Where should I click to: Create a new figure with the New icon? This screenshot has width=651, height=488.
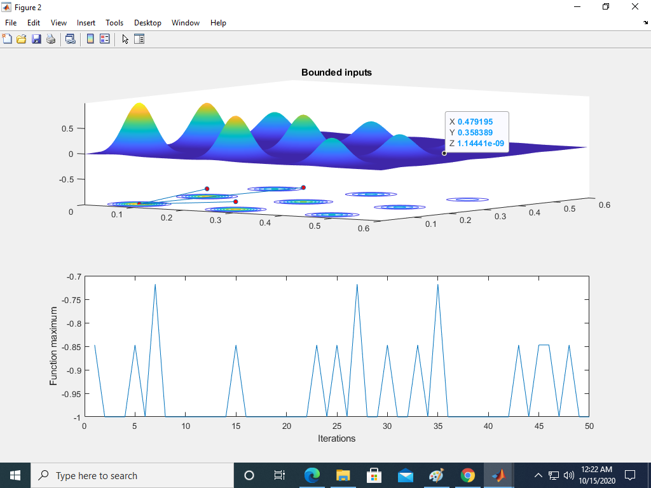[8, 38]
